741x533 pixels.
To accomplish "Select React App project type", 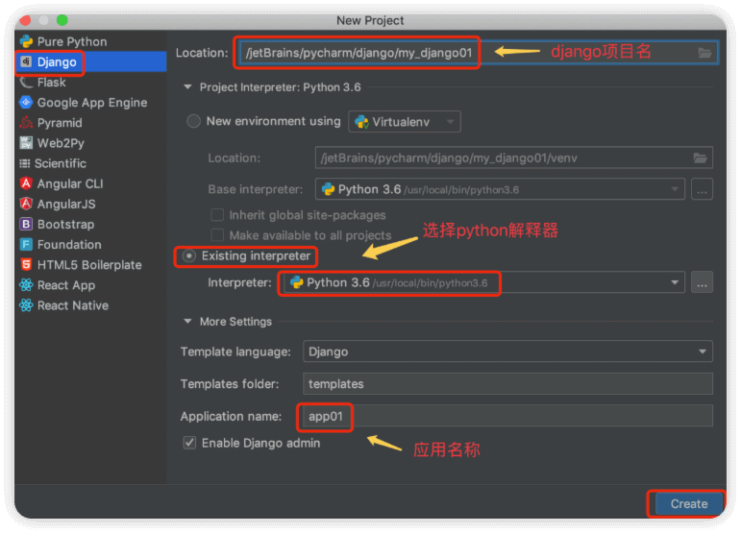I will (x=90, y=285).
